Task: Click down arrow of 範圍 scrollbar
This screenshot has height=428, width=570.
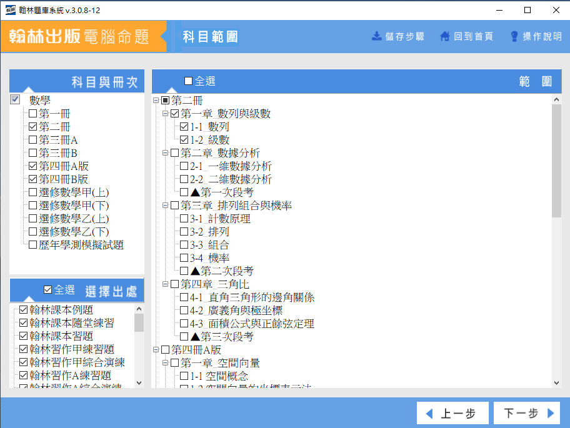Action: (556, 382)
